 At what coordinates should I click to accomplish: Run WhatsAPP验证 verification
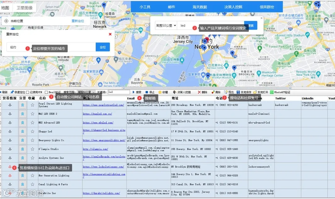[280, 92]
